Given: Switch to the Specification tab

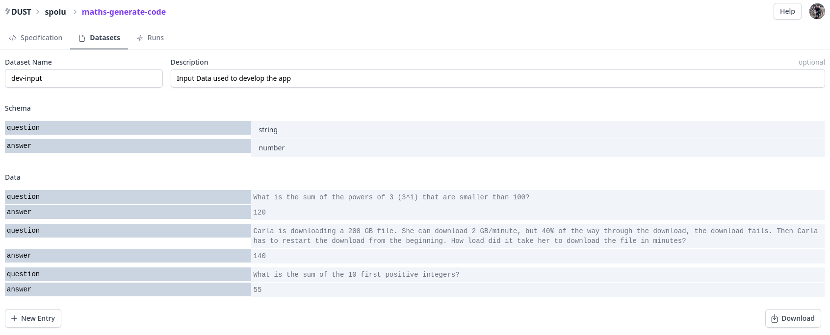Looking at the screenshot, I should [x=35, y=38].
